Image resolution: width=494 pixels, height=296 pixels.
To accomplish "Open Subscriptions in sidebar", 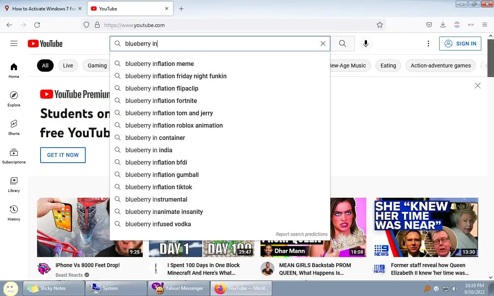I will (14, 156).
